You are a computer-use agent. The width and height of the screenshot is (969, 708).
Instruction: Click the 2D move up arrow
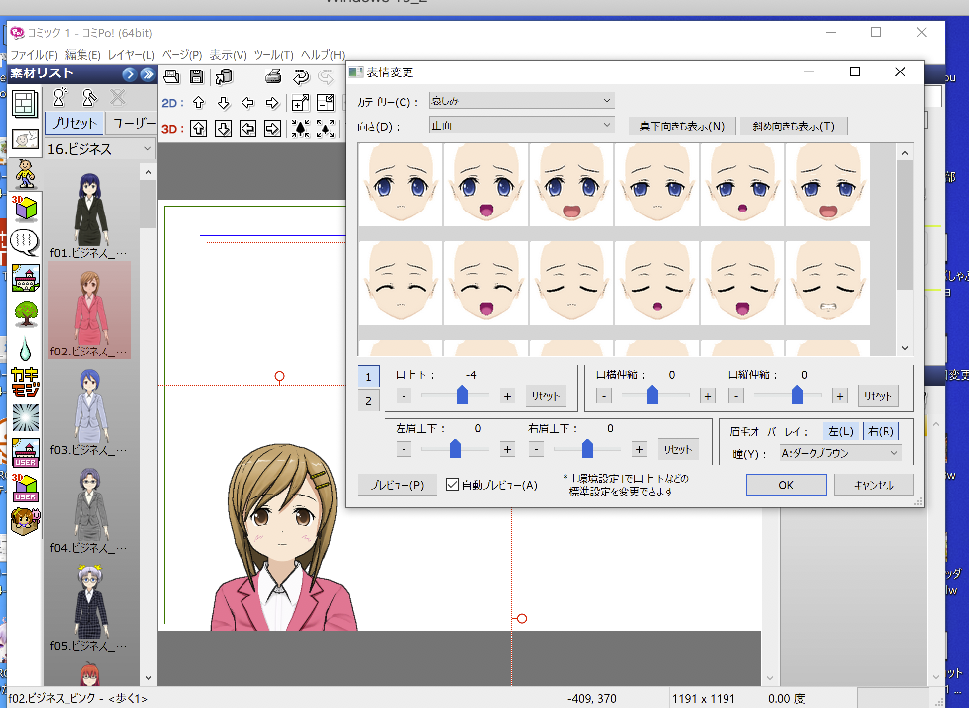(198, 103)
